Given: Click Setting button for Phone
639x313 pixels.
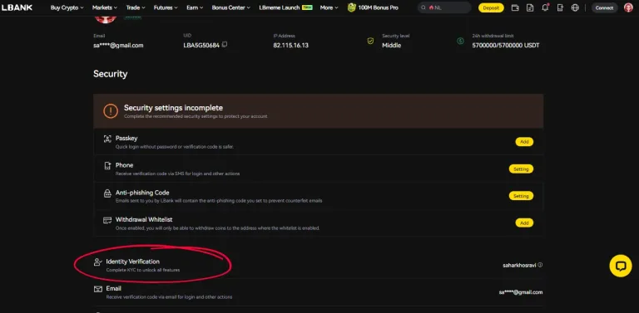Looking at the screenshot, I should (521, 169).
